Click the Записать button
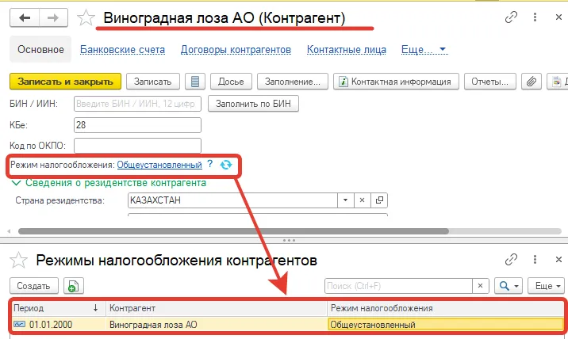Image resolution: width=568 pixels, height=339 pixels. [x=153, y=82]
